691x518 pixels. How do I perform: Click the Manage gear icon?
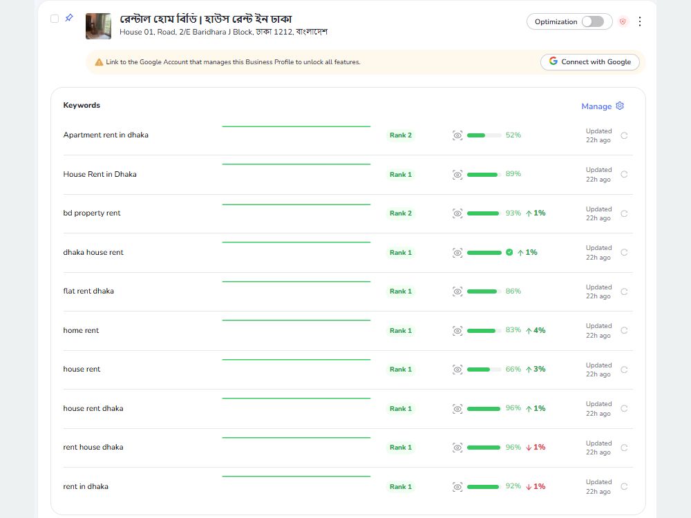[620, 106]
